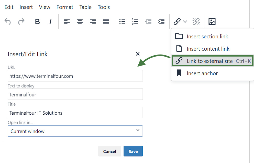Justify the text alignment
Image resolution: width=254 pixels, height=163 pixels.
(x=106, y=22)
